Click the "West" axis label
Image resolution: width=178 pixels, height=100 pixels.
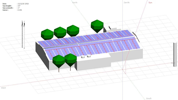[3, 88]
